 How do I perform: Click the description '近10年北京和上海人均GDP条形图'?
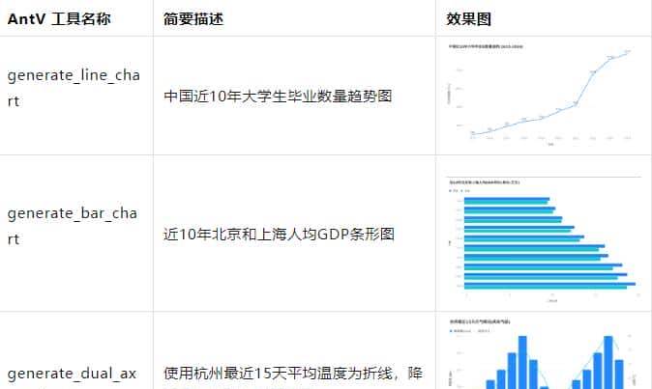279,235
